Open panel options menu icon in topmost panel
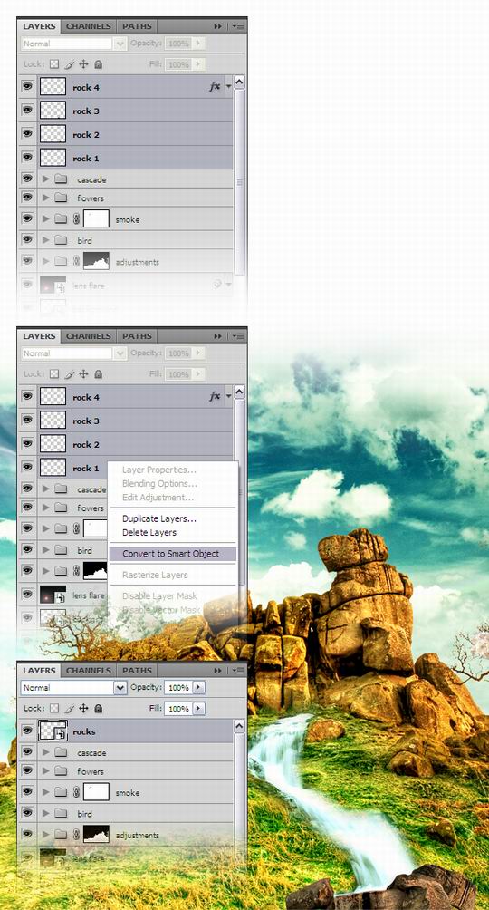 (x=238, y=26)
